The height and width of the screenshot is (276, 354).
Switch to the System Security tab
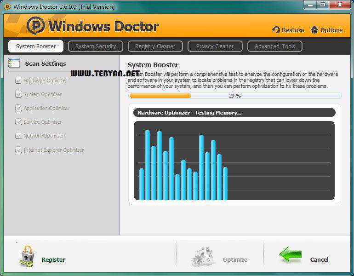pyautogui.click(x=96, y=46)
